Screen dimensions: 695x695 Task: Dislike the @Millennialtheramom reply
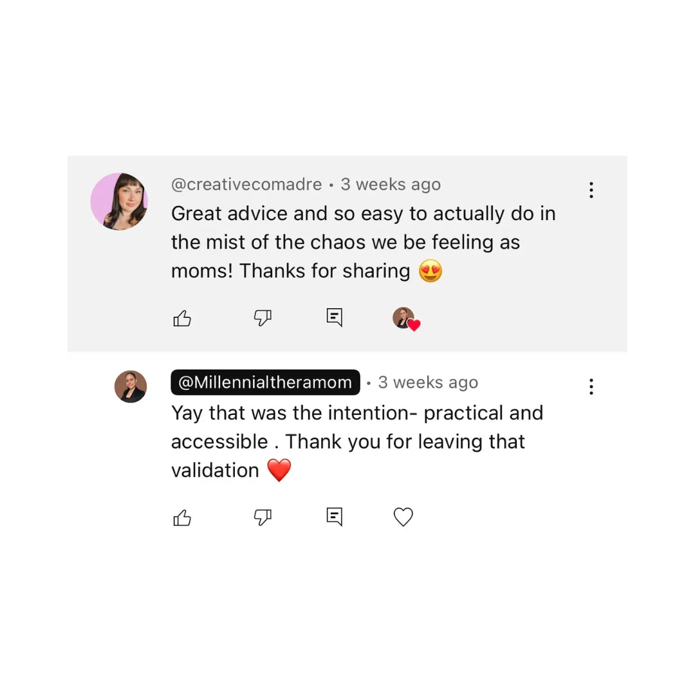tap(263, 517)
